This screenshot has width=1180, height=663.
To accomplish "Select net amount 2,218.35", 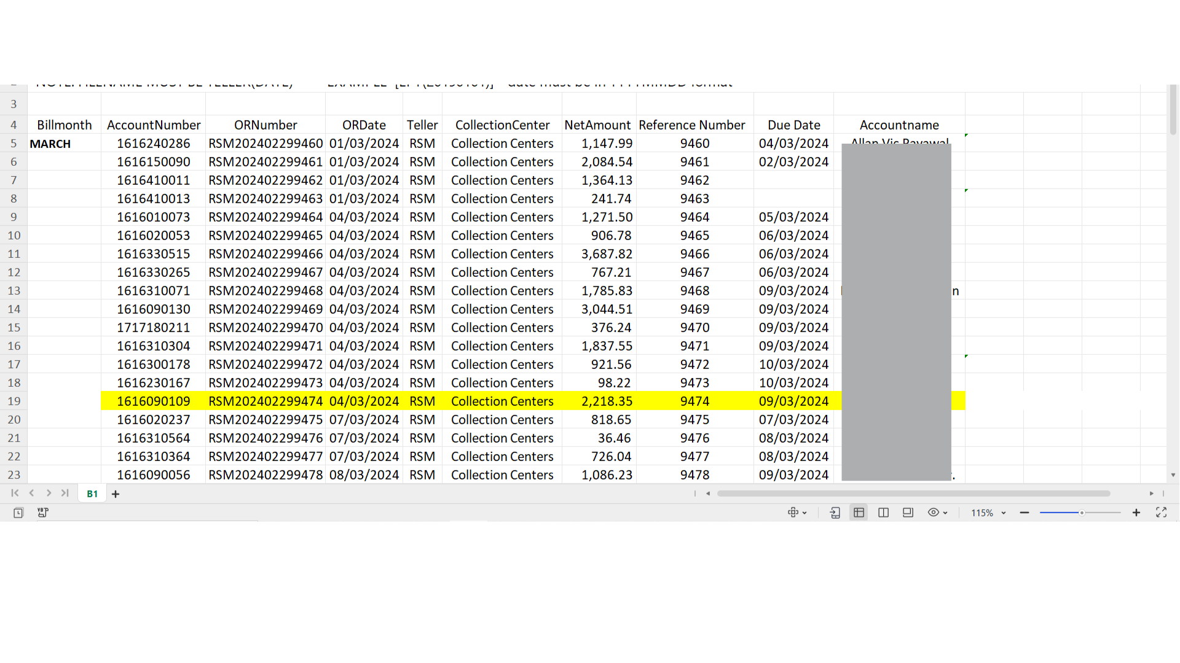I will [599, 401].
